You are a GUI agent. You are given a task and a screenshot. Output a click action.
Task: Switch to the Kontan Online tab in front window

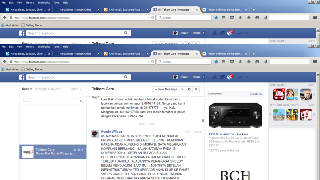(x=75, y=54)
